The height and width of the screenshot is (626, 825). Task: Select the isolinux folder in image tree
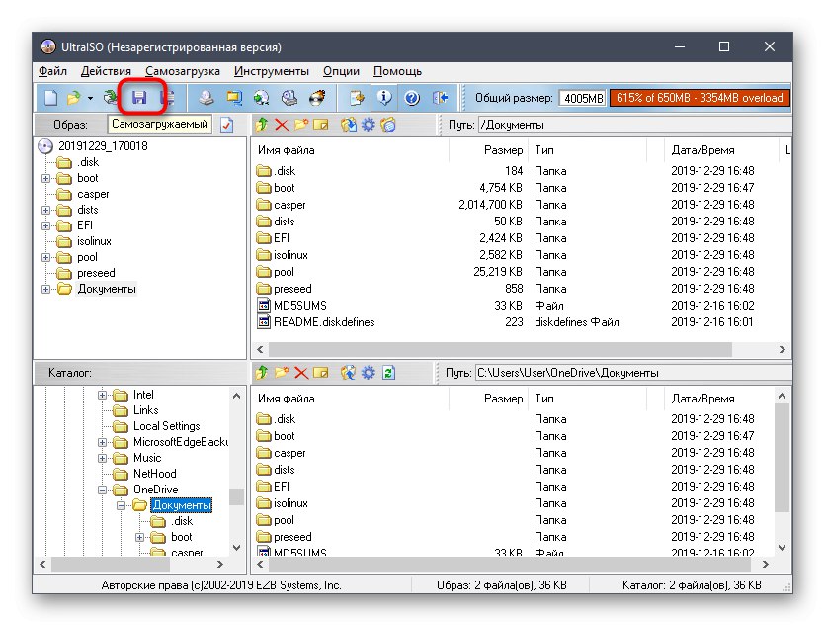94,241
